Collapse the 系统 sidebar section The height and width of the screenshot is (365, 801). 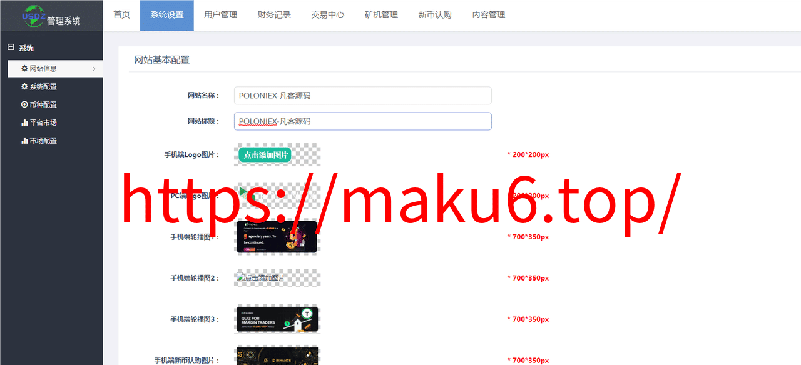tap(11, 47)
